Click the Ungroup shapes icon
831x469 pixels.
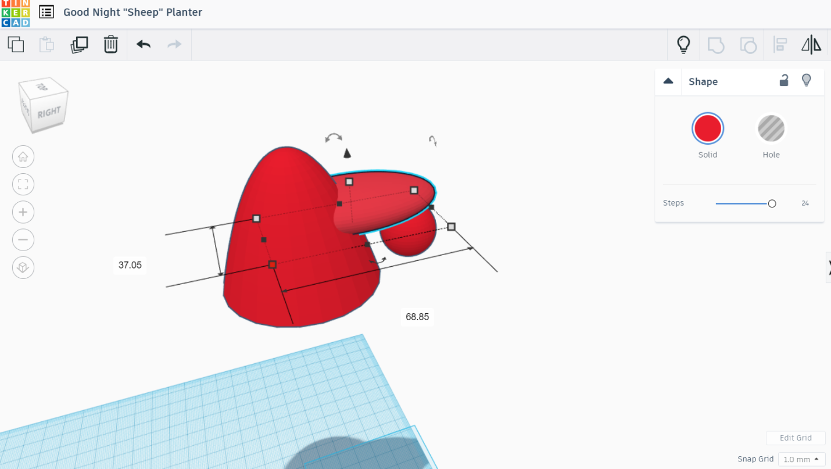[x=748, y=45]
